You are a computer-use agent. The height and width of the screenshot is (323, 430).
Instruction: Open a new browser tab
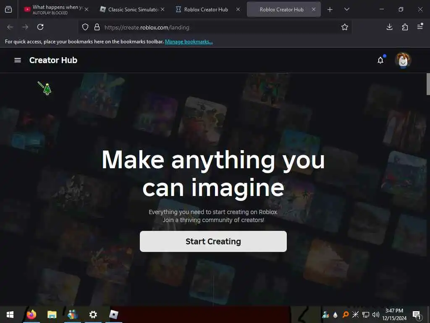point(330,10)
